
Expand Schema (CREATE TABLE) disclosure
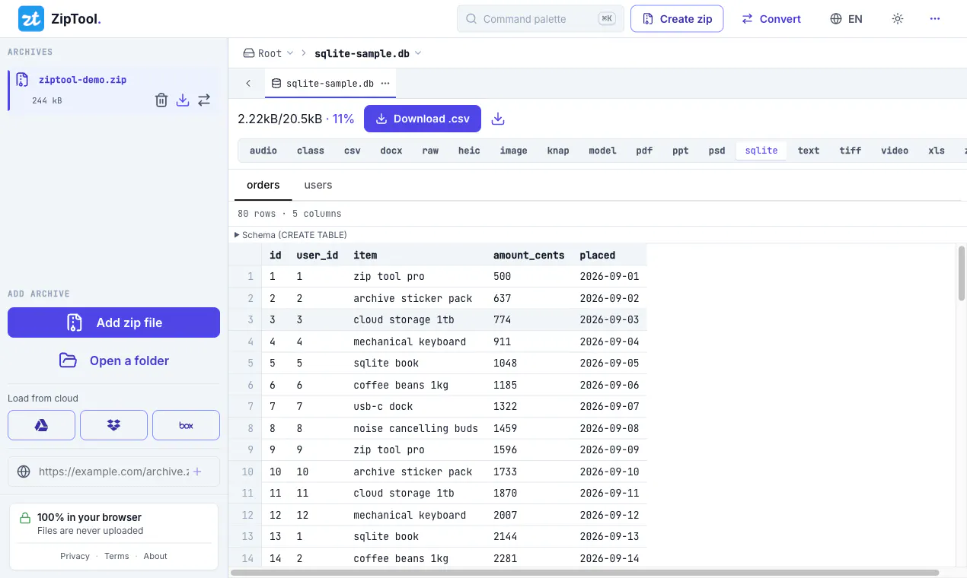tap(291, 235)
